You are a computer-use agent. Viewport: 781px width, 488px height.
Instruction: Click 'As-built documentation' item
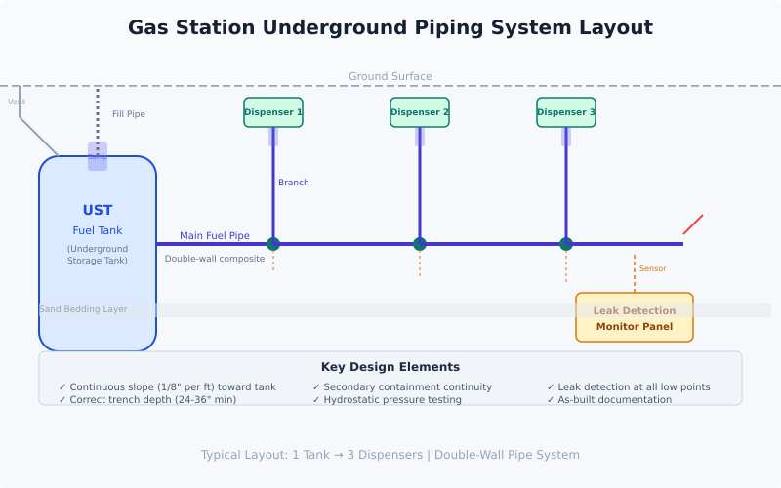click(x=608, y=399)
